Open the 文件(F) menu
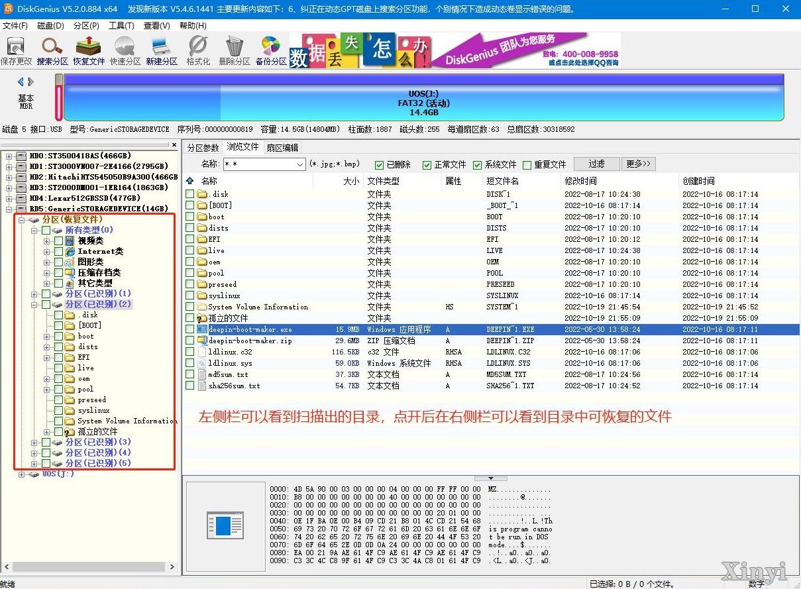Image resolution: width=801 pixels, height=589 pixels. (x=15, y=25)
